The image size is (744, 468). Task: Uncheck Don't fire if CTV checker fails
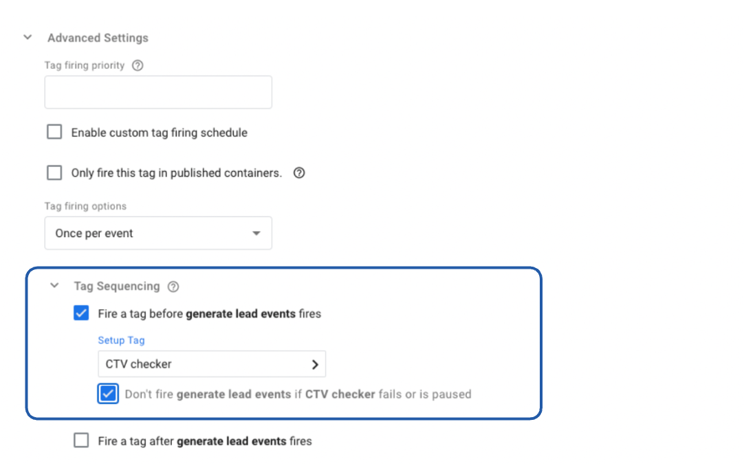pos(108,394)
